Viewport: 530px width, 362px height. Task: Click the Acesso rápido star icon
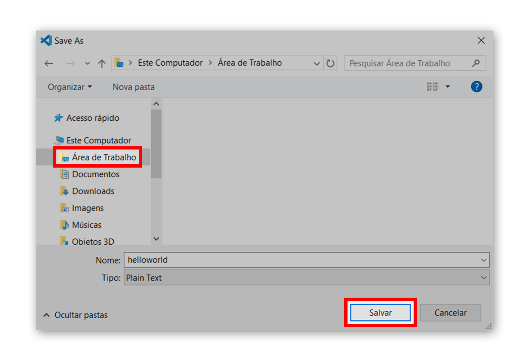point(58,118)
